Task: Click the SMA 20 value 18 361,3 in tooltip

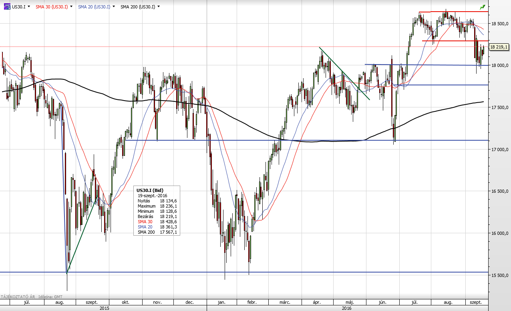Action: (x=169, y=227)
